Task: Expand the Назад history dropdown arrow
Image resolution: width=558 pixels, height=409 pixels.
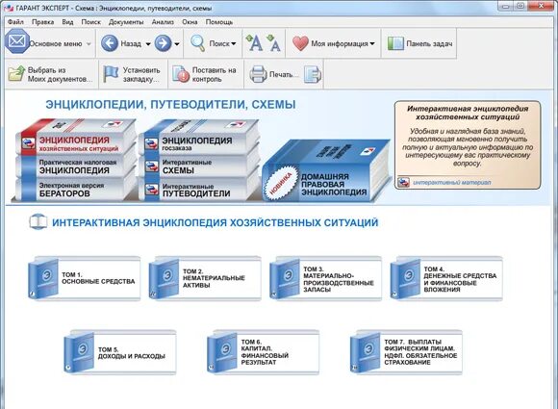Action: [x=148, y=43]
